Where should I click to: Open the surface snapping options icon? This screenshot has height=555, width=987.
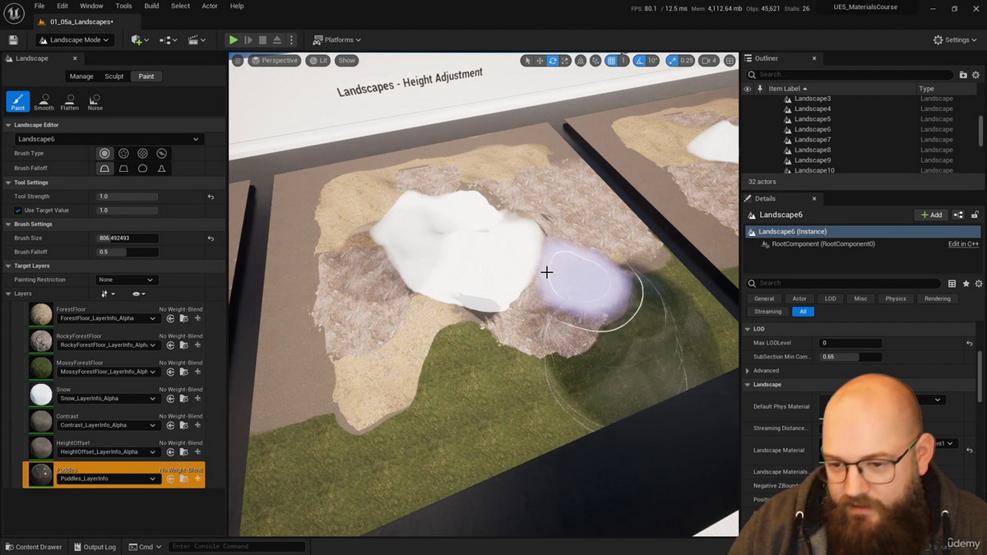595,61
